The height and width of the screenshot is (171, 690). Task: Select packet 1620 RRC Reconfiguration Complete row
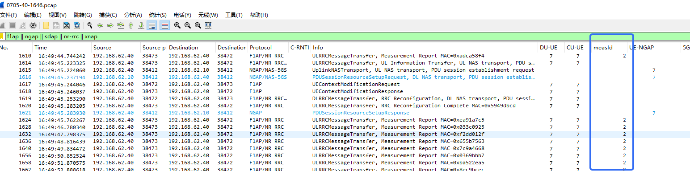(x=345, y=106)
